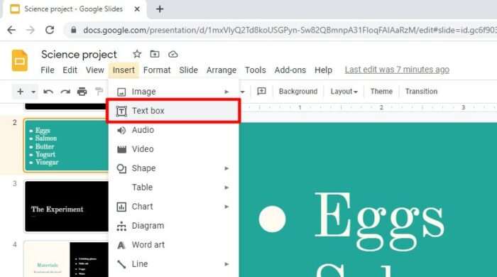Choose Audio from the Insert menu
Screen dimensions: 497x277
(x=173, y=130)
